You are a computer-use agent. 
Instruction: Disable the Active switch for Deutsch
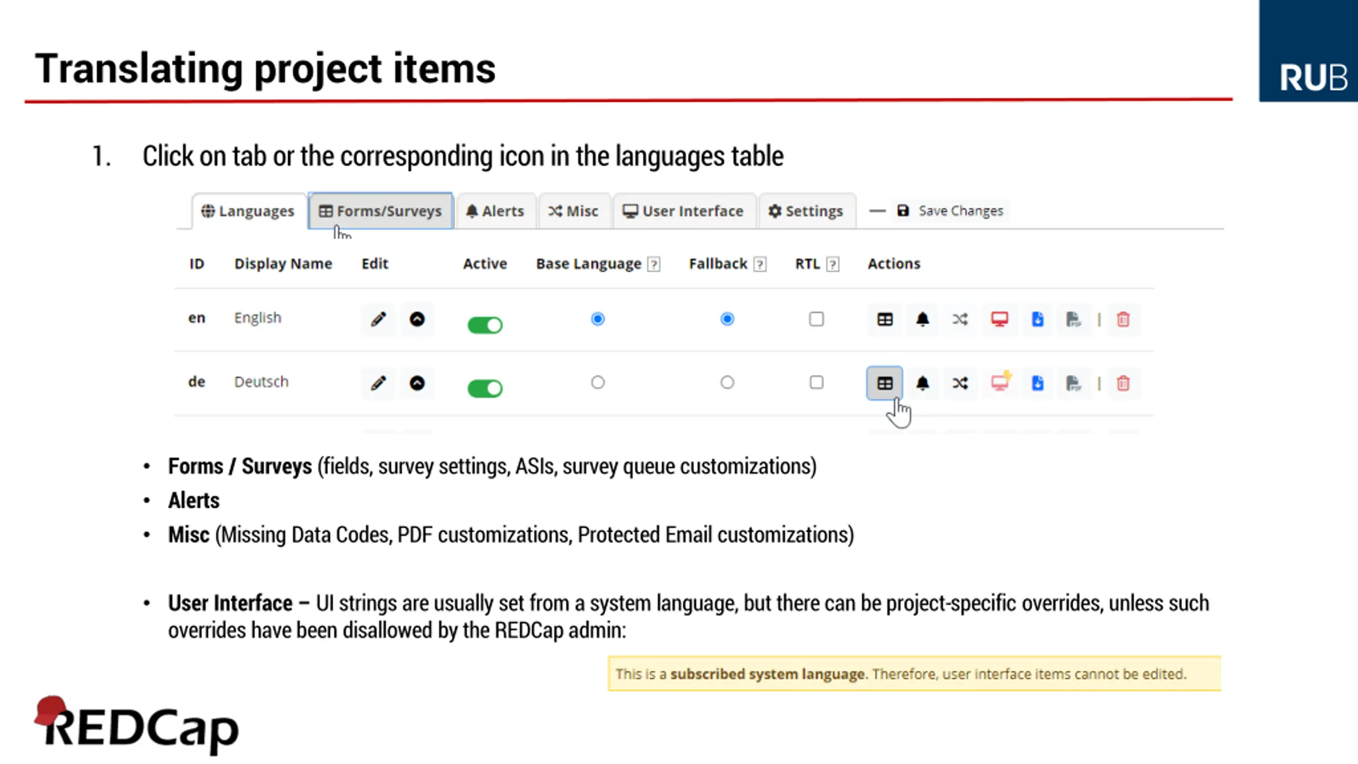coord(485,388)
